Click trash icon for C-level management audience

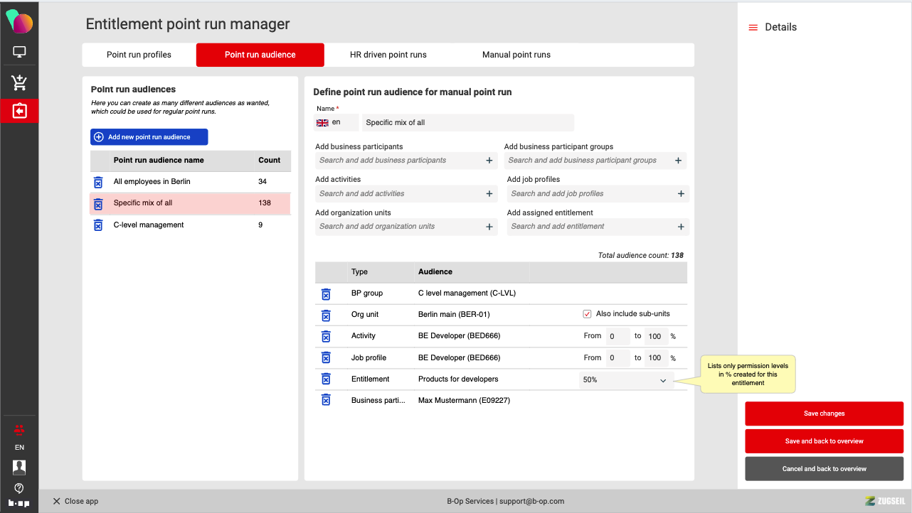(x=98, y=225)
